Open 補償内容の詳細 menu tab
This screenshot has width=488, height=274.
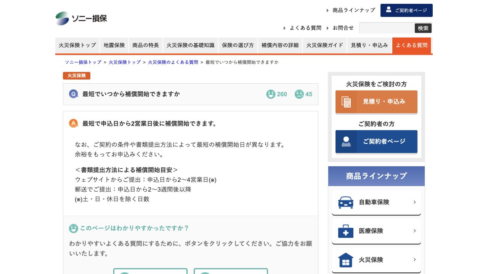coord(280,45)
